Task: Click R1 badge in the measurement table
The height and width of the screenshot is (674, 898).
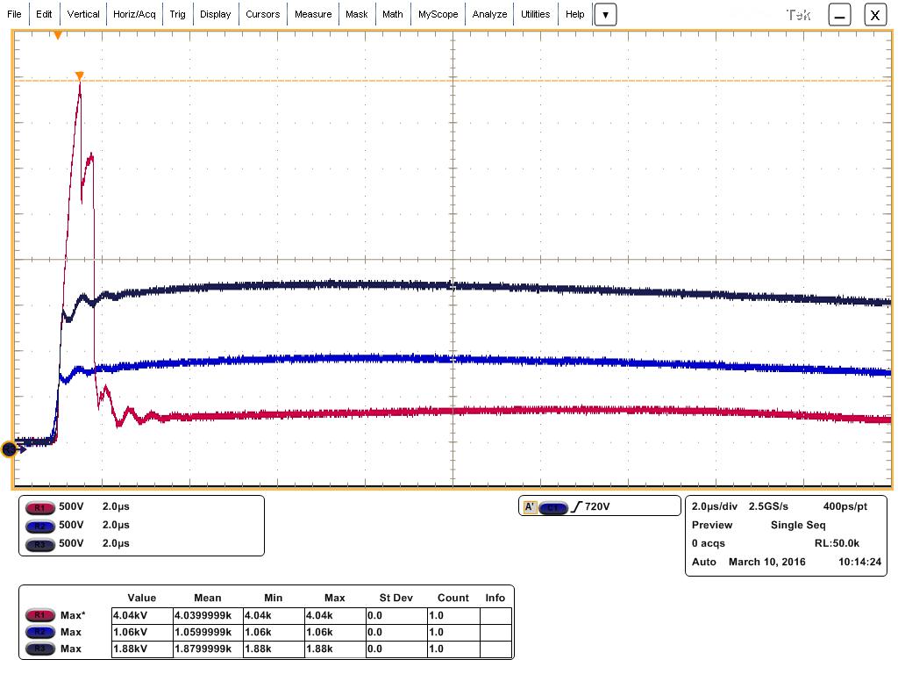Action: coord(37,615)
